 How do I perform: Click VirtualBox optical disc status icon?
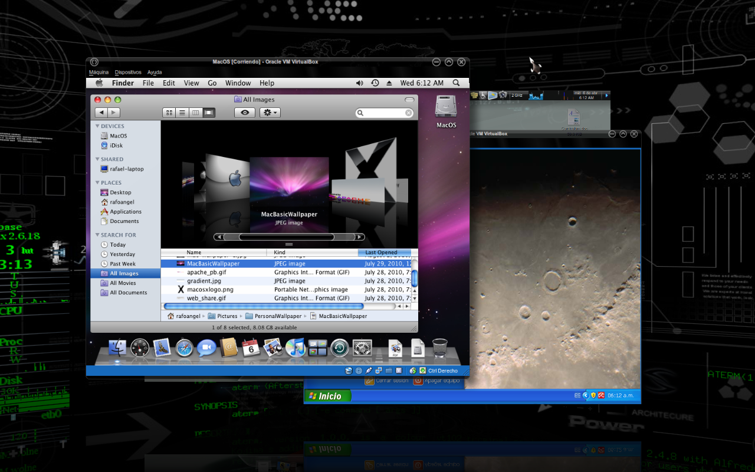click(359, 371)
